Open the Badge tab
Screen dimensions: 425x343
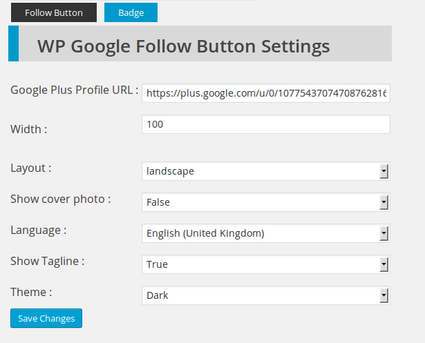131,12
